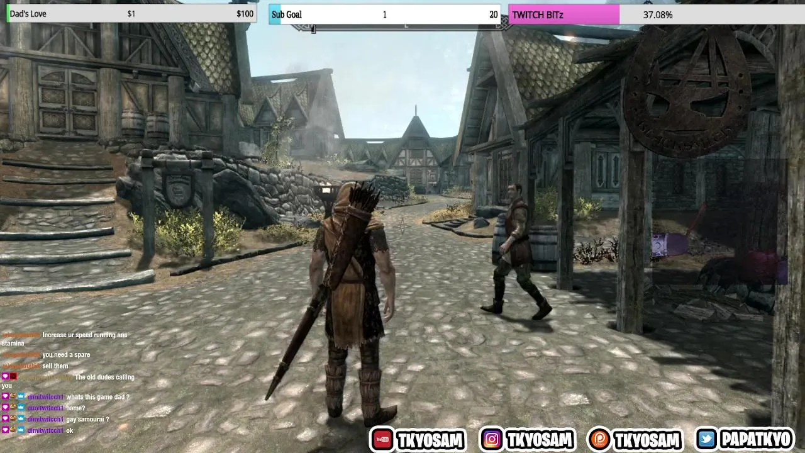Click chat message "The old dudes calling"
The height and width of the screenshot is (453, 805).
click(104, 377)
